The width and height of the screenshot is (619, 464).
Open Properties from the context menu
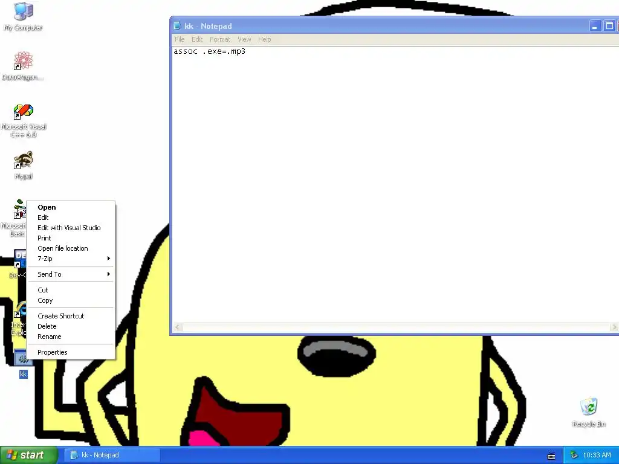pyautogui.click(x=71, y=352)
